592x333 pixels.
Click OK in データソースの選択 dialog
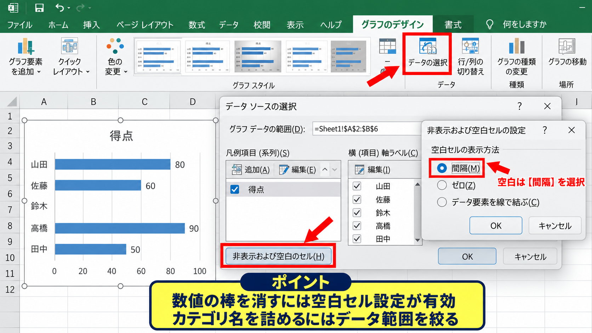click(467, 256)
